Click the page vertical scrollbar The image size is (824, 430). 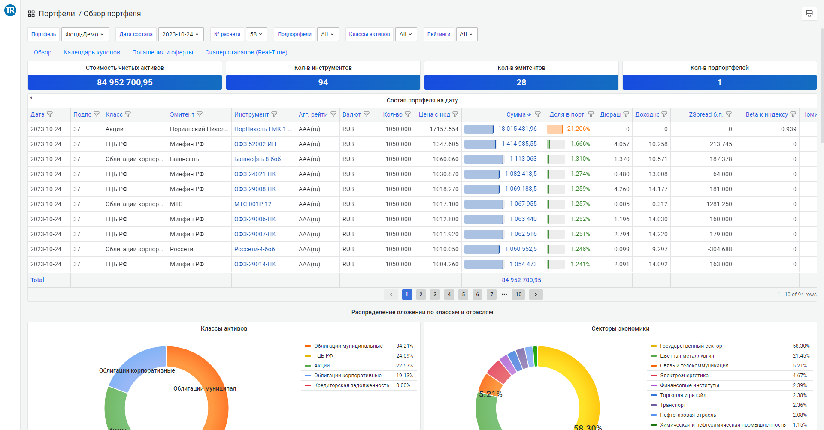click(x=822, y=86)
